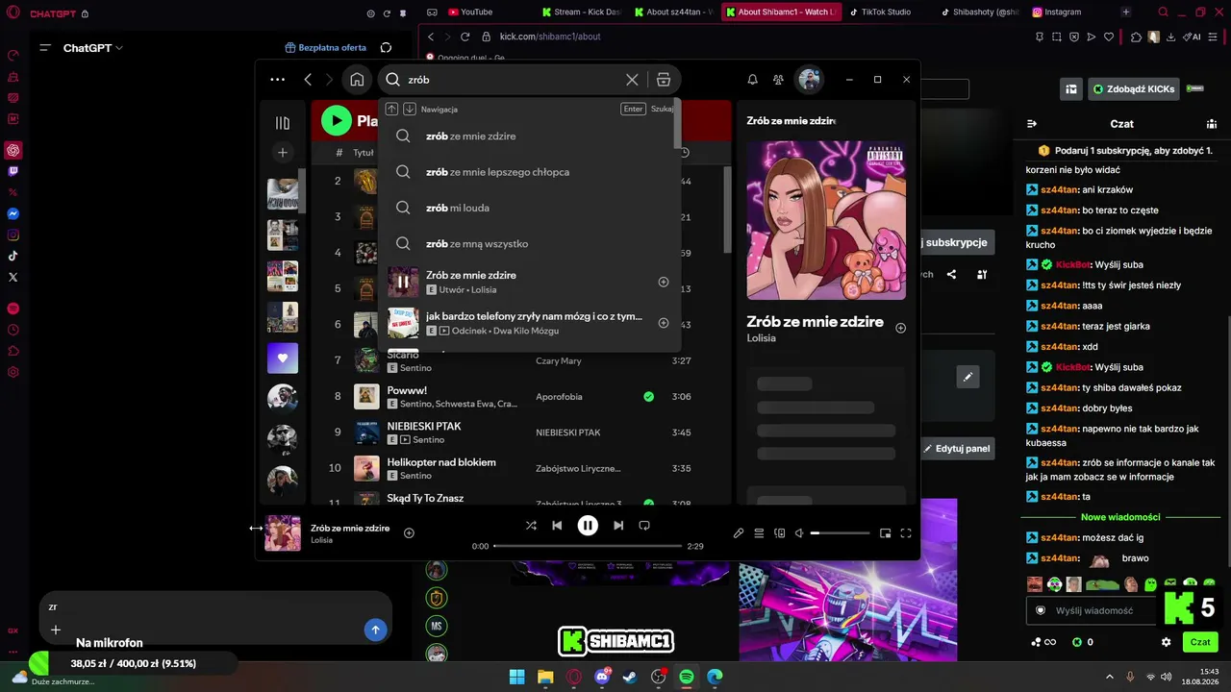Skip to previous track
This screenshot has width=1231, height=692.
[557, 526]
